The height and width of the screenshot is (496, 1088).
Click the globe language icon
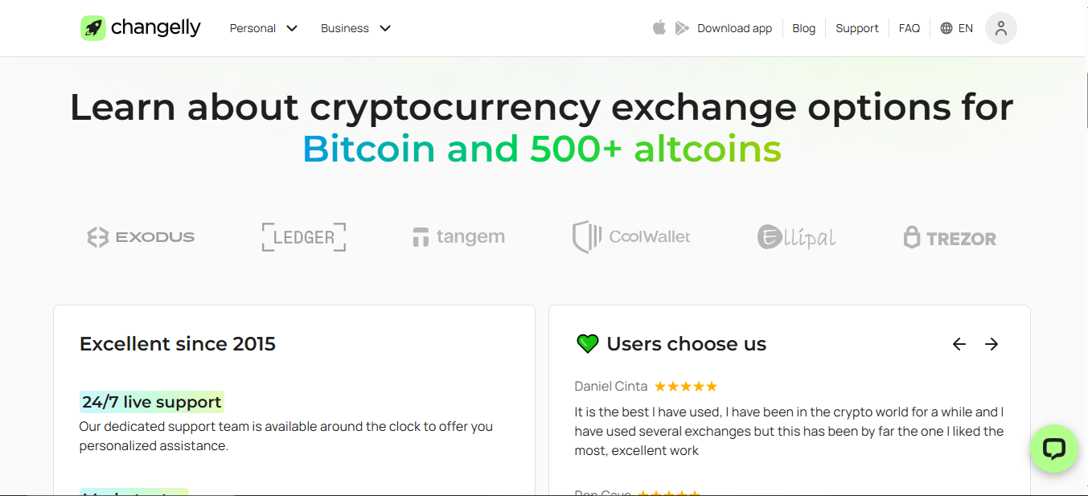coord(945,27)
